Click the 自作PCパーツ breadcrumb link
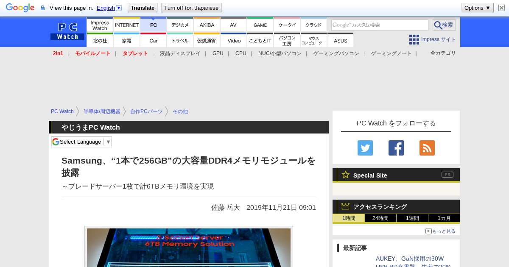The height and width of the screenshot is (267, 509). click(x=146, y=111)
